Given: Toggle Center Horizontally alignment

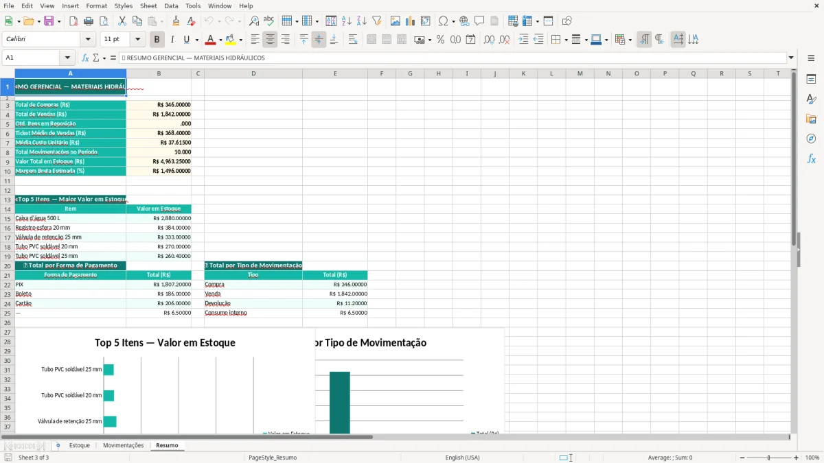Looking at the screenshot, I should [x=270, y=40].
